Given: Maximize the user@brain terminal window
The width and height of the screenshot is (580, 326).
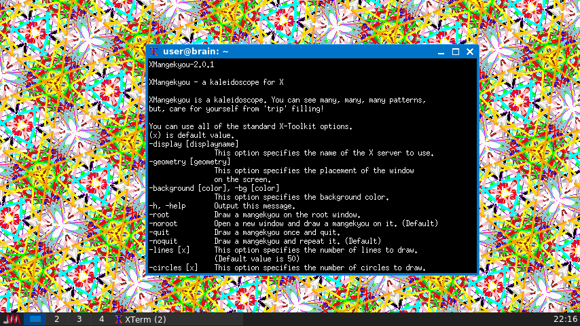Looking at the screenshot, I should (x=456, y=52).
